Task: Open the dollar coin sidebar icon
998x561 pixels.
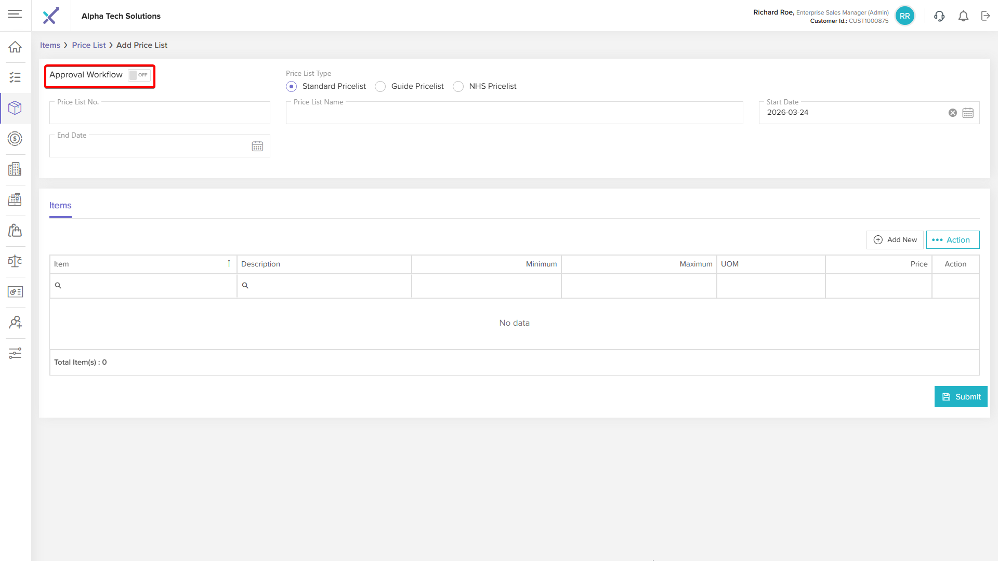Action: click(x=15, y=139)
